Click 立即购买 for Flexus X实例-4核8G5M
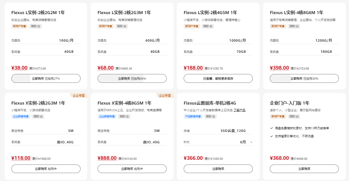The height and width of the screenshot is (181, 349). 132,169
